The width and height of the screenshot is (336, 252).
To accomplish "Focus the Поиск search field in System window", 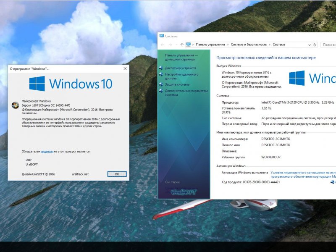I will point(328,45).
